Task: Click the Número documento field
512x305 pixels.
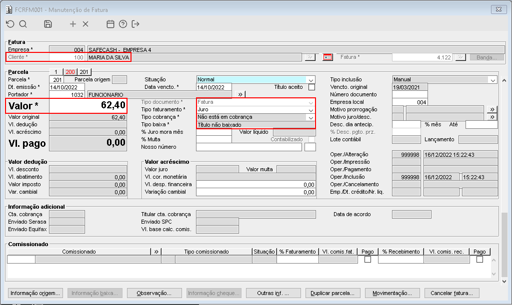Action: [x=410, y=94]
